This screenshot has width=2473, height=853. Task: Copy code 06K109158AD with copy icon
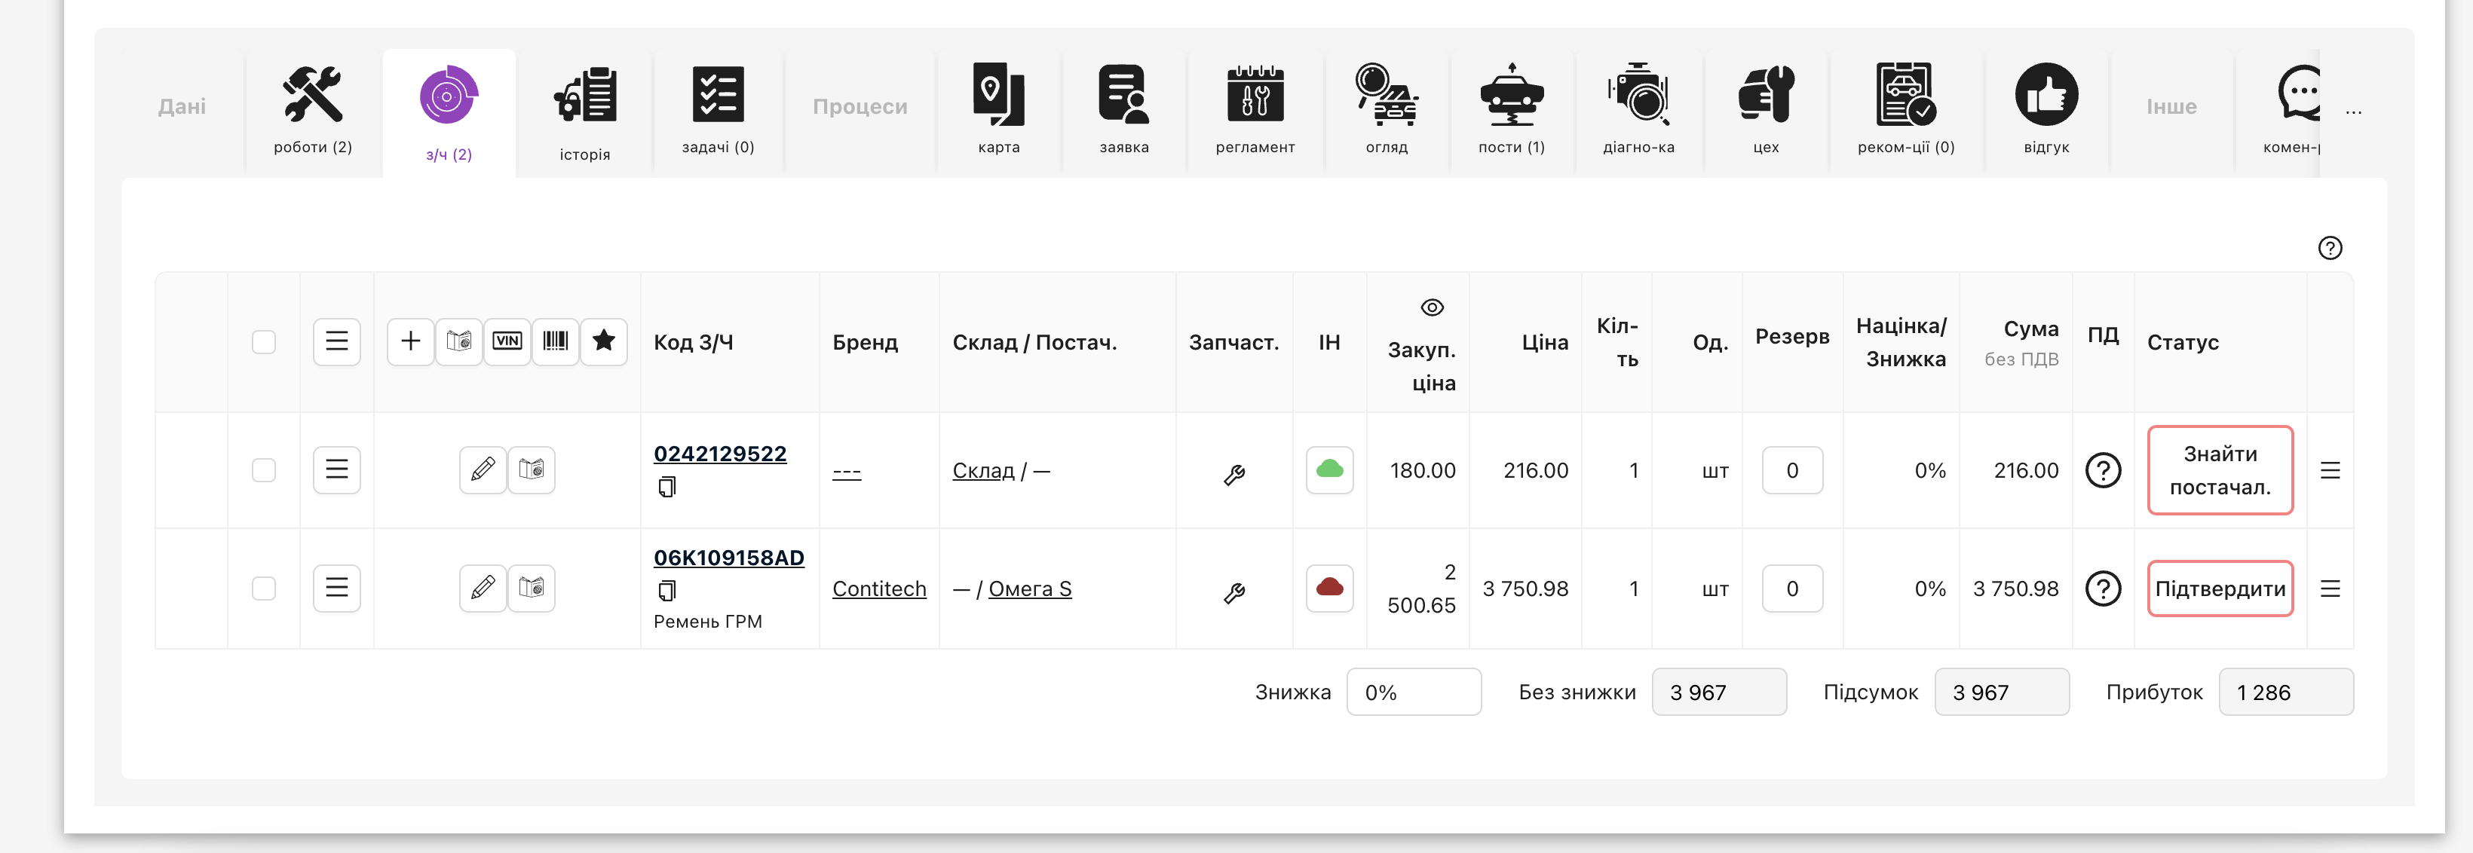point(667,590)
